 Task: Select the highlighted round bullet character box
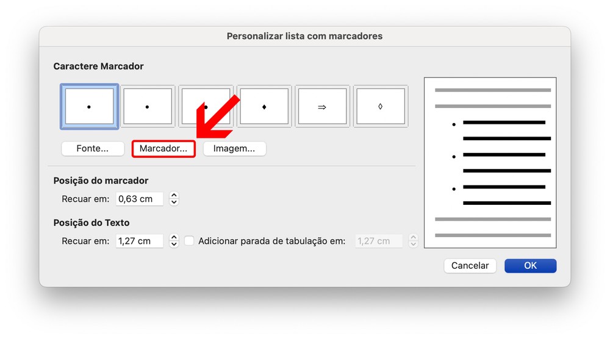click(x=89, y=107)
